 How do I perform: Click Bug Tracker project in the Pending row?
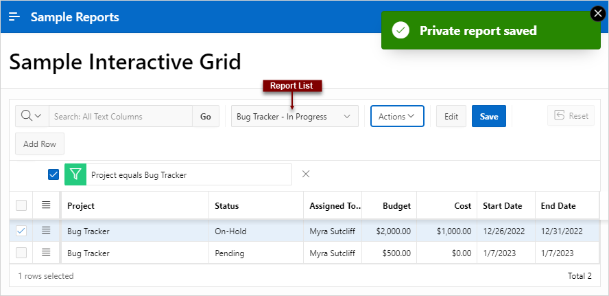pyautogui.click(x=135, y=253)
